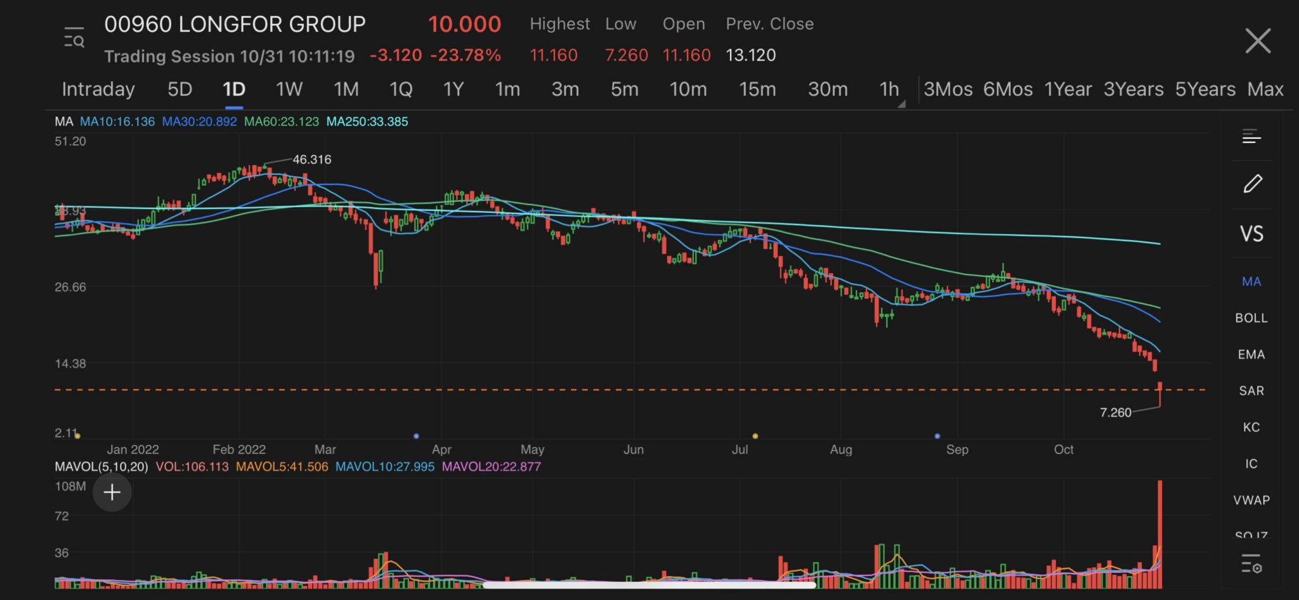Select the 1Y chart period

[x=454, y=89]
